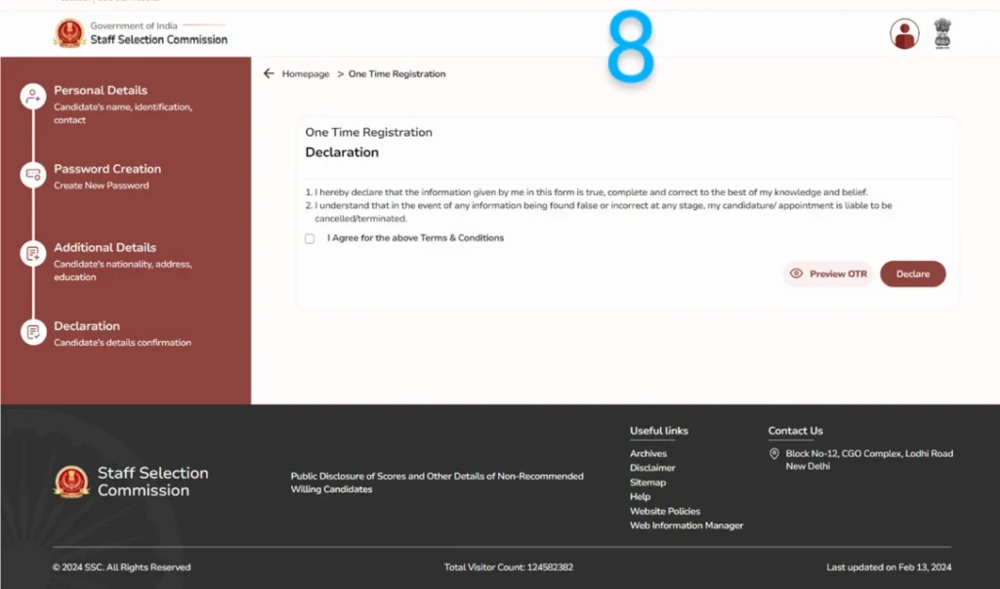Viewport: 1000px width, 589px height.
Task: Click Last updated on Feb 13, 2024 text
Action: pos(889,568)
